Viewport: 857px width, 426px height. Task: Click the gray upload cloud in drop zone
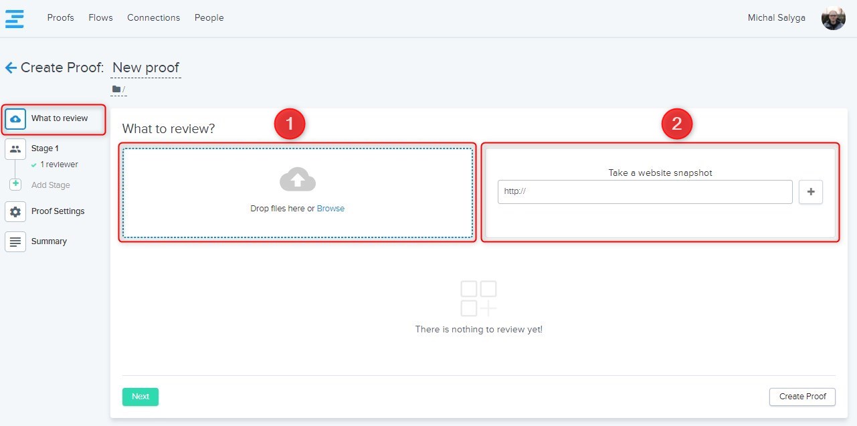tap(297, 179)
